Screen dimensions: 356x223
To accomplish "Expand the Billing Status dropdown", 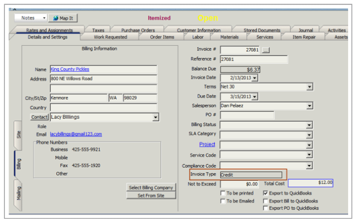I will (x=309, y=125).
